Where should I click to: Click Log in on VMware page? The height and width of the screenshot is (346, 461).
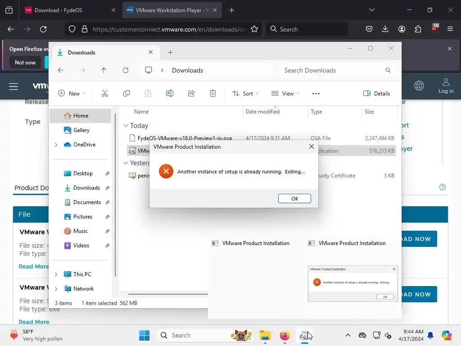click(x=446, y=86)
